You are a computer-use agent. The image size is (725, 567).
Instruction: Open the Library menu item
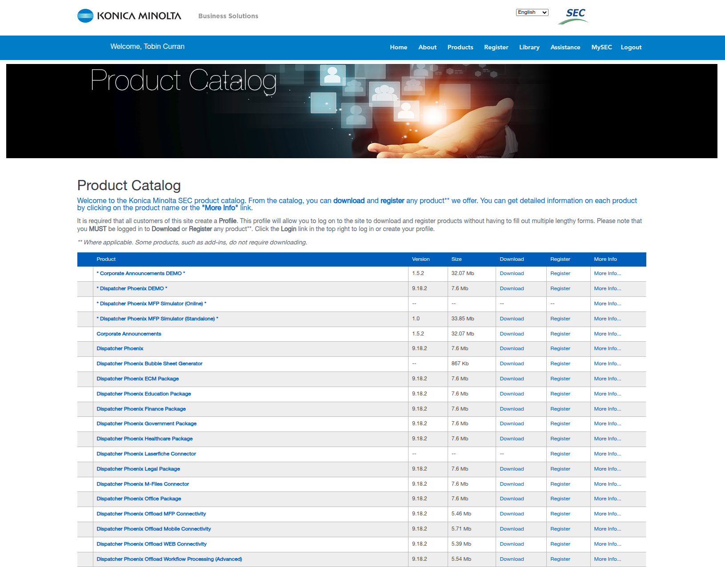529,47
